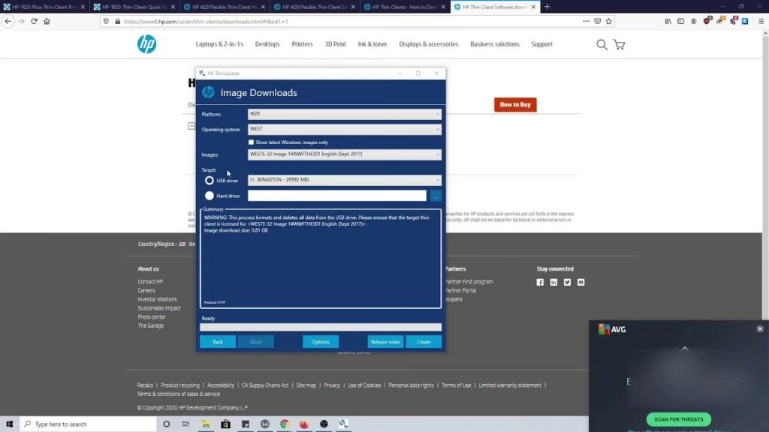The image size is (769, 432).
Task: Expand the Platform dropdown showing t620
Action: click(345, 114)
